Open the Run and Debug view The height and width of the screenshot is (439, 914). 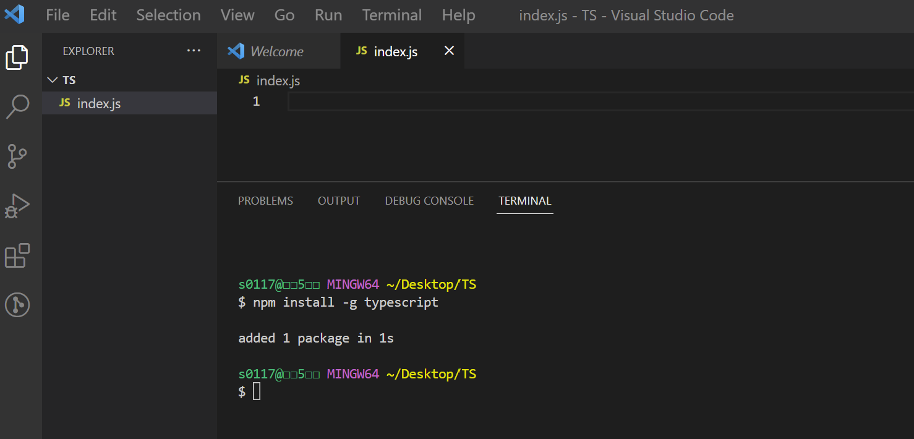pos(17,206)
